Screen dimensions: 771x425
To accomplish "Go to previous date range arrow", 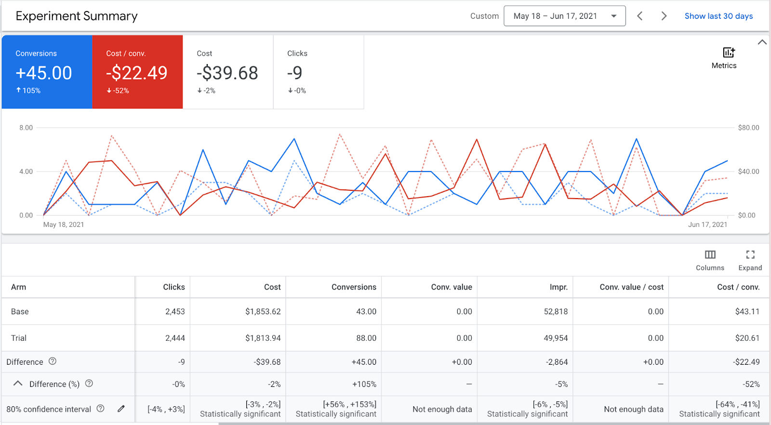I will [640, 16].
